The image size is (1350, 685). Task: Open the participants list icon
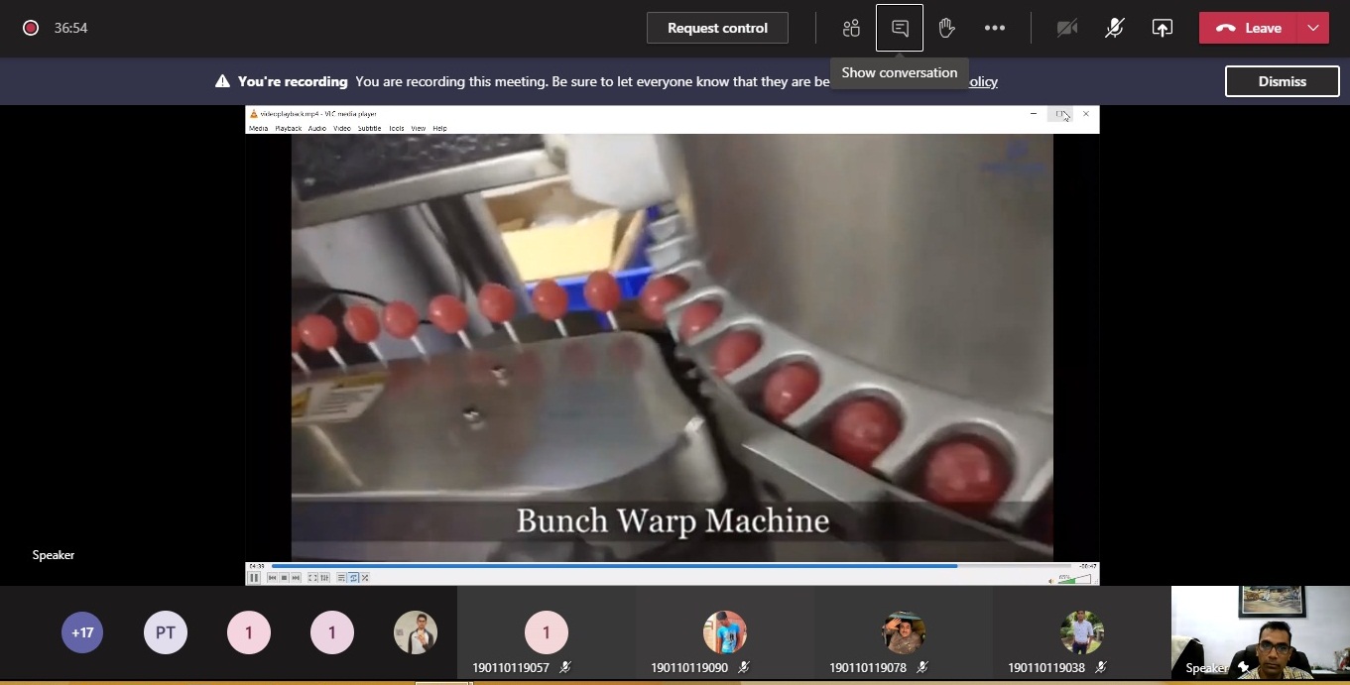[851, 28]
